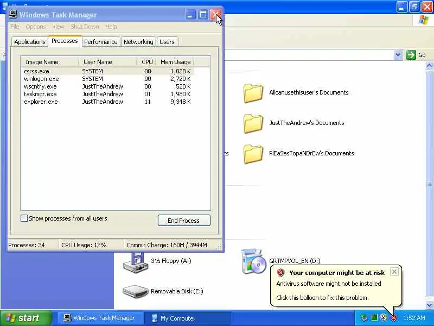Click the CPU Usage: 12% status entry
The width and height of the screenshot is (434, 326).
click(84, 245)
